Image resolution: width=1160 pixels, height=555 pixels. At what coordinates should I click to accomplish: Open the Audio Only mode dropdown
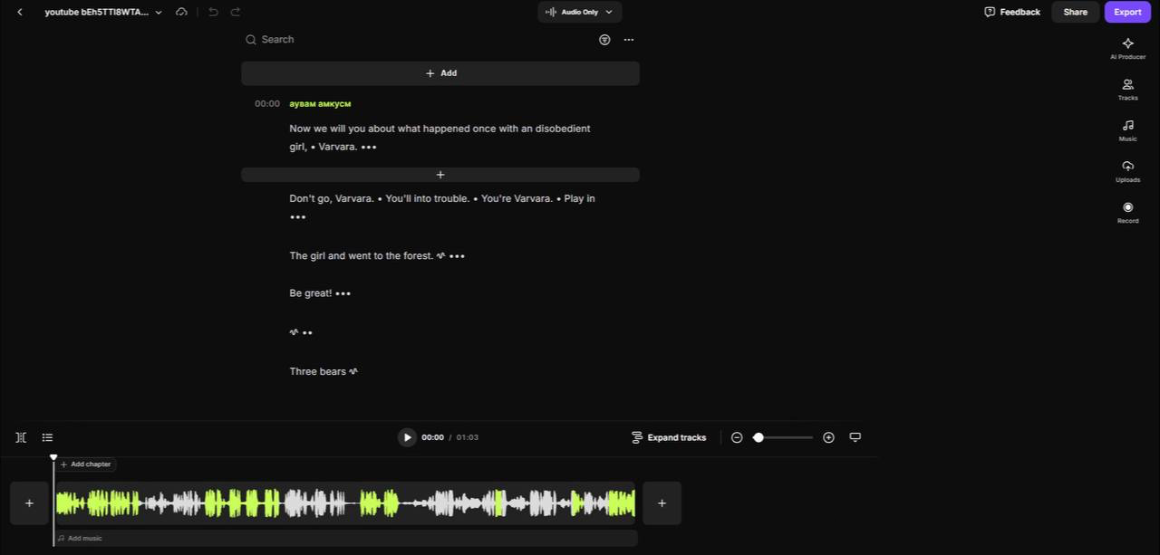(579, 12)
